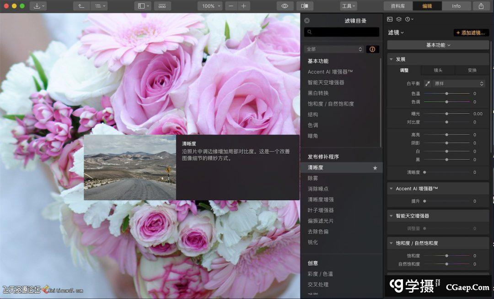Screen dimensions: 494x299
Task: Select the 除雾 filter from the list
Action: [x=313, y=178]
